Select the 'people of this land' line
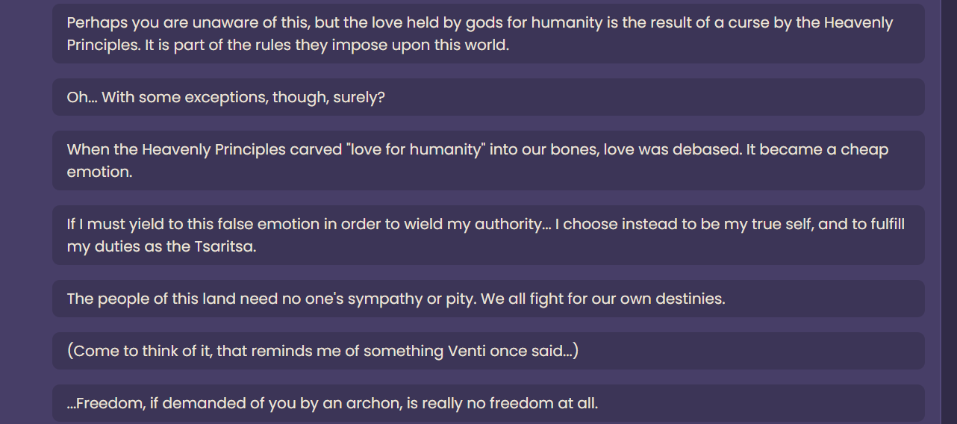957x424 pixels. point(488,299)
